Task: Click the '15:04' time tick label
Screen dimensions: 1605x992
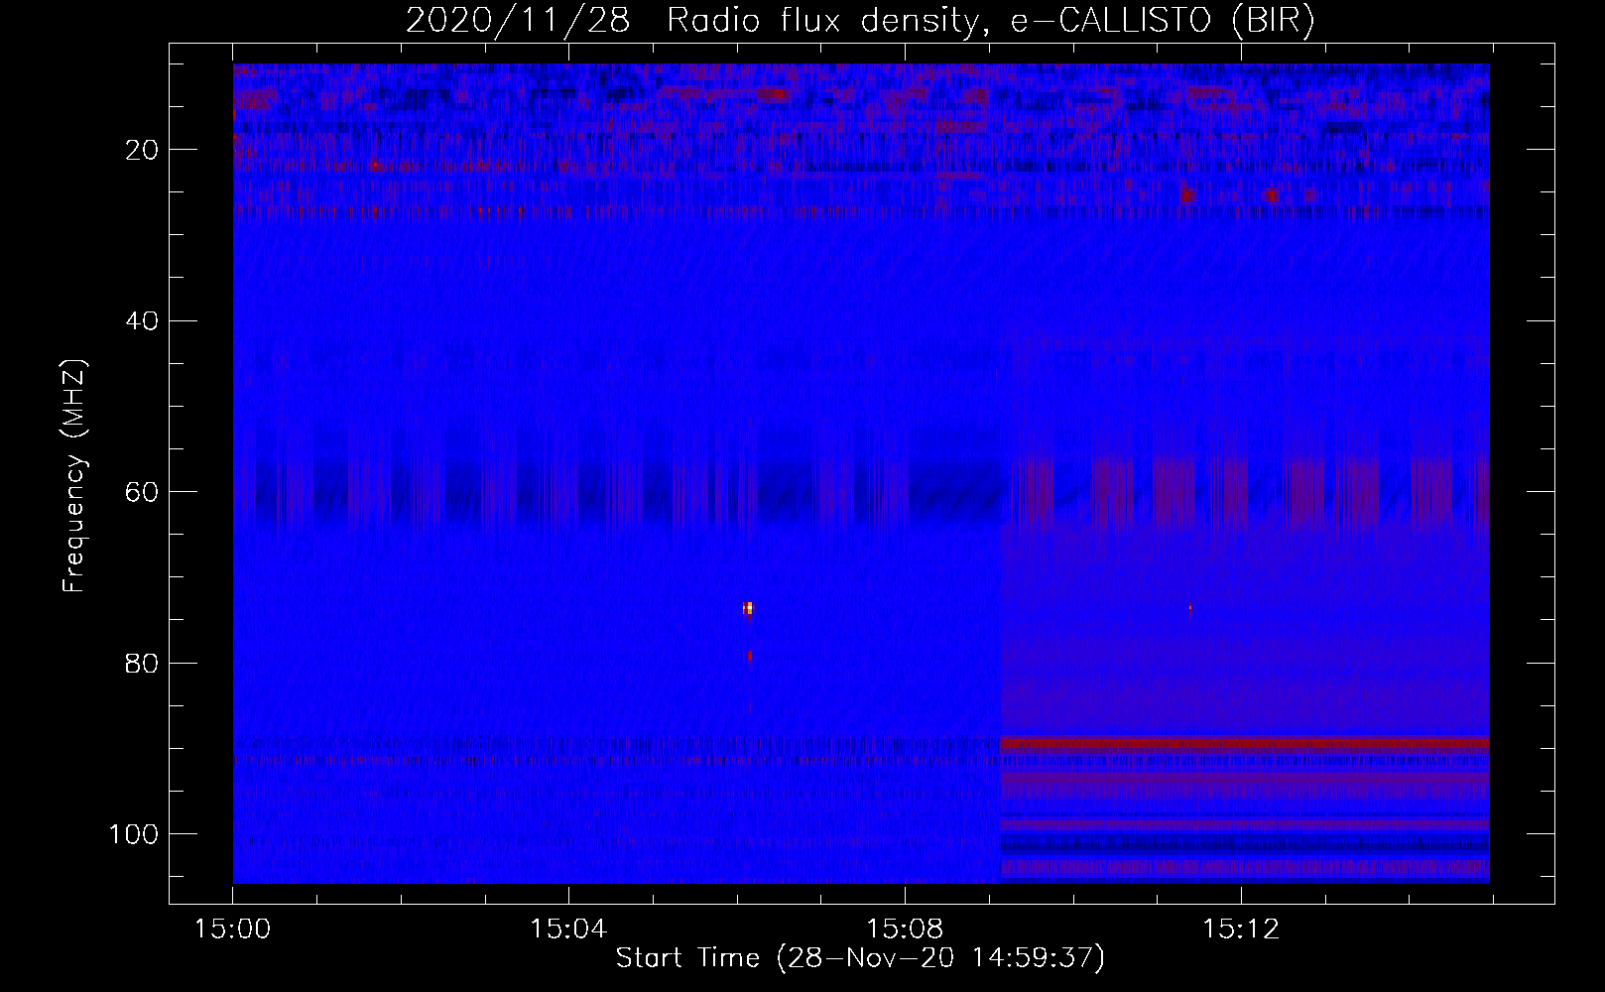Action: click(568, 930)
